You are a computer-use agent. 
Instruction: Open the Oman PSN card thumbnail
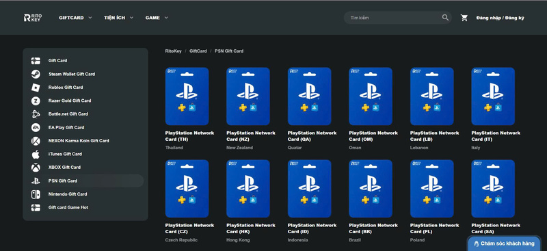coord(371,96)
